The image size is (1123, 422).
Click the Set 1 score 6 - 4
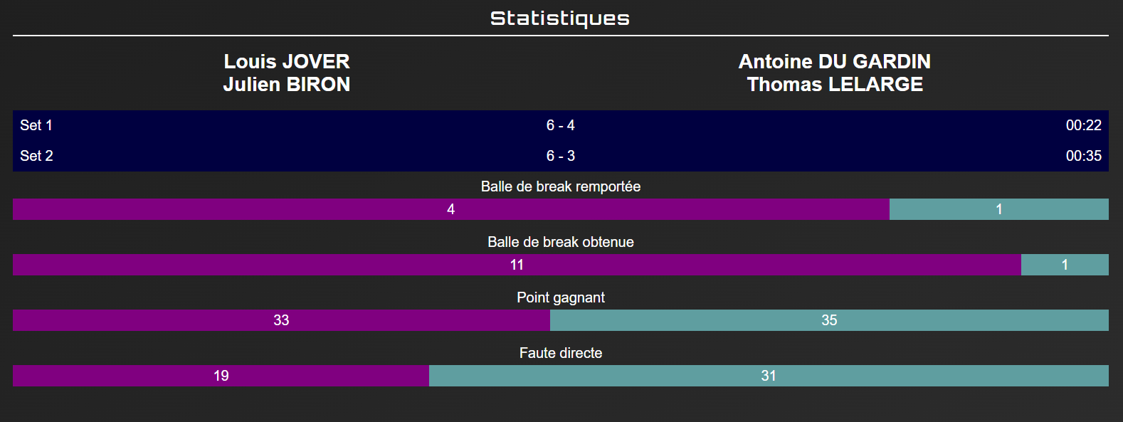coord(560,125)
